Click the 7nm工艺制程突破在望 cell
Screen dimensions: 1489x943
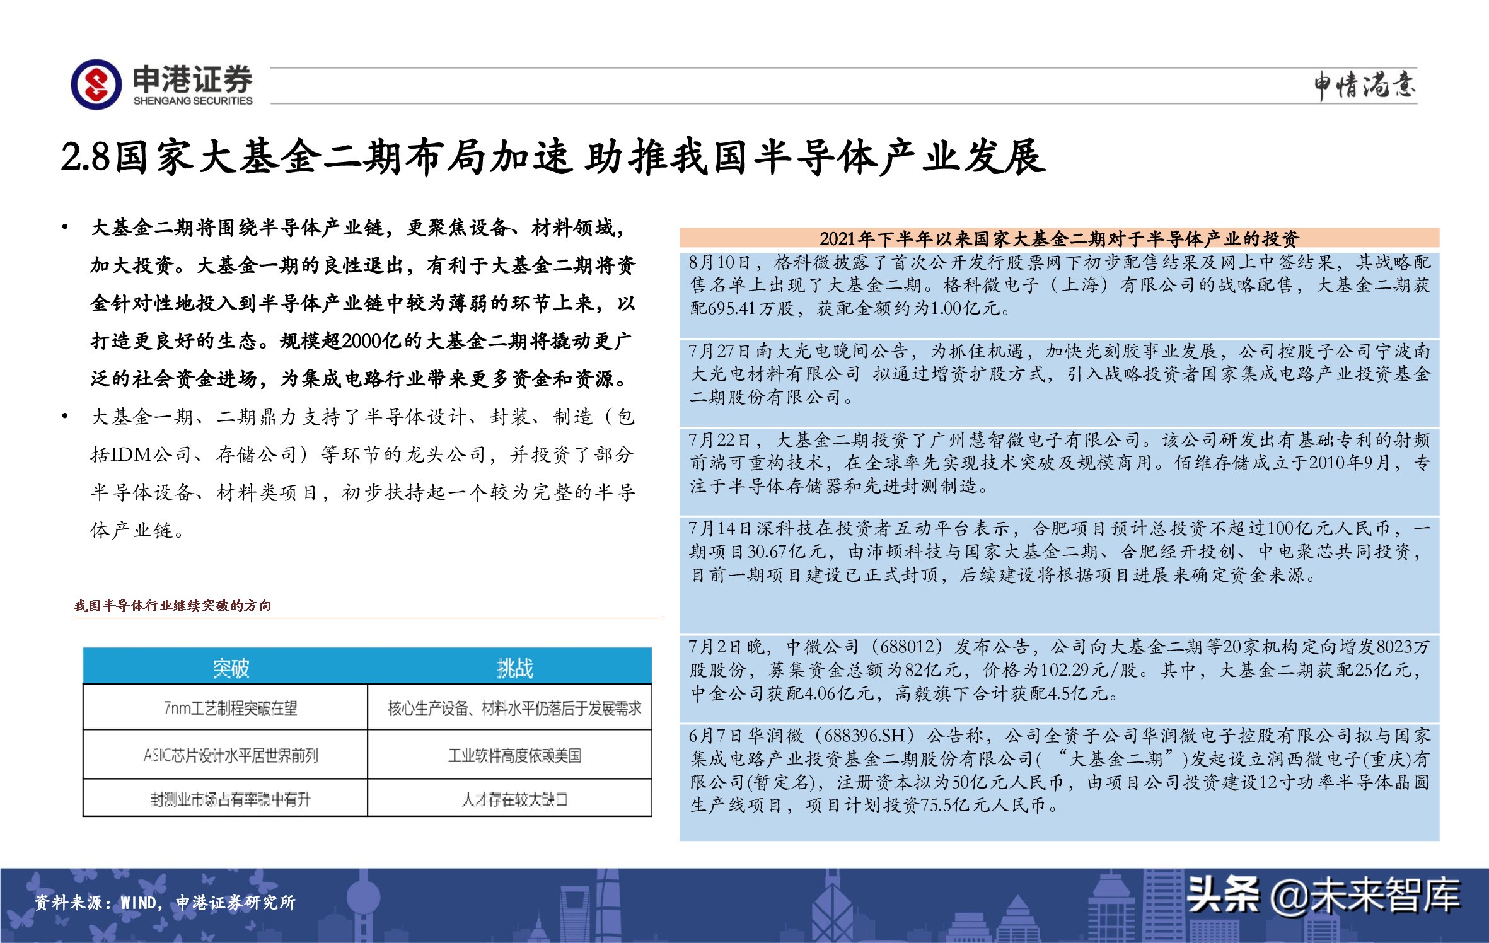coord(226,708)
